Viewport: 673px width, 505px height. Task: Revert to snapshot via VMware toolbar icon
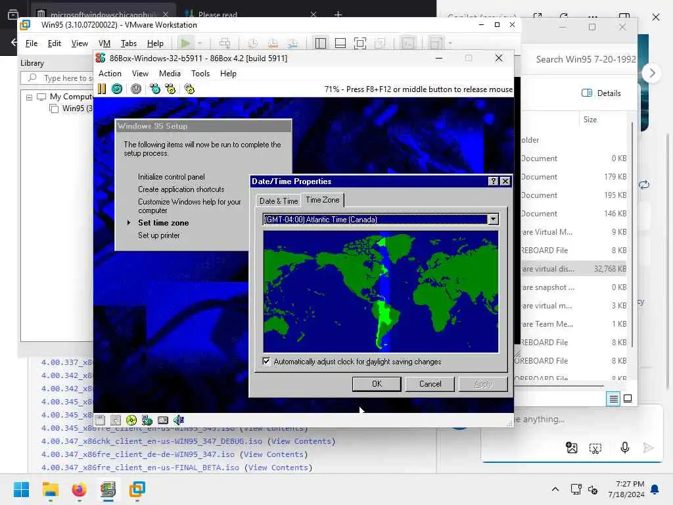(273, 43)
